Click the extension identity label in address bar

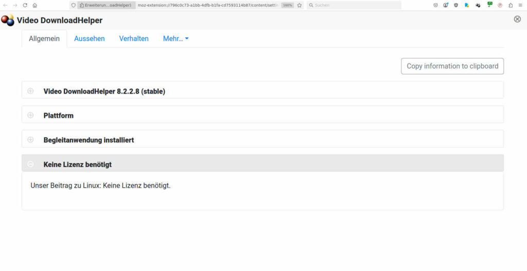pos(106,5)
